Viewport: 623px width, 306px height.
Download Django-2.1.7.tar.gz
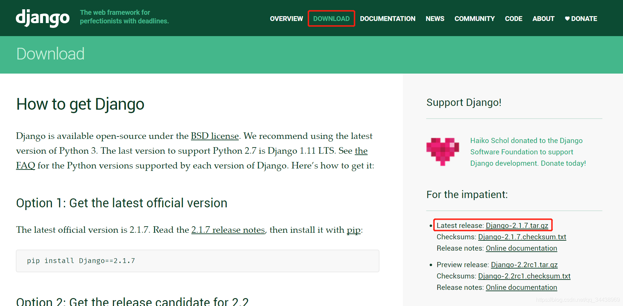coord(517,226)
